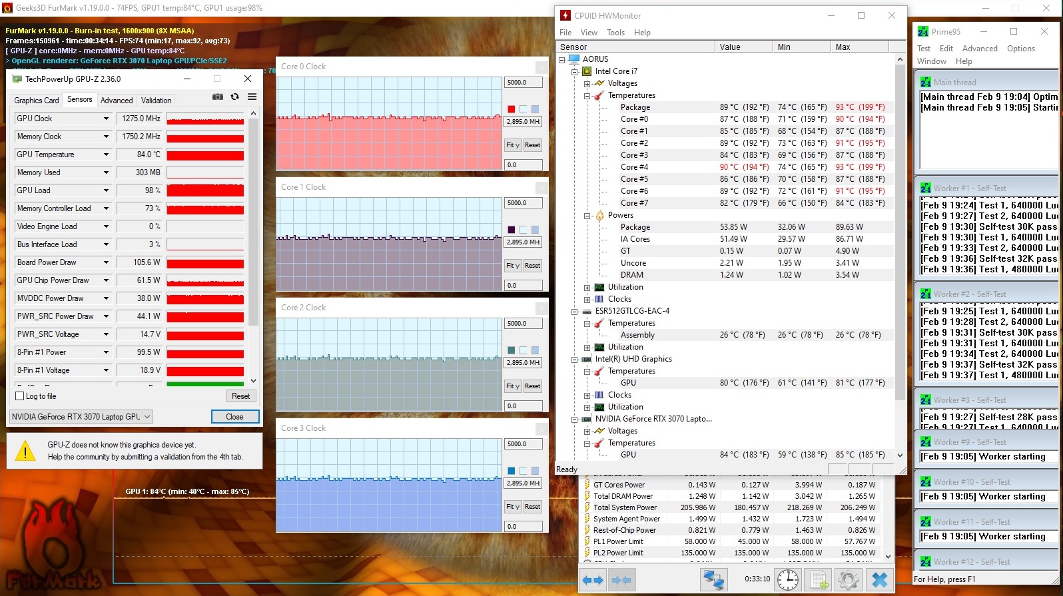Click HWiNFO clock reset icon
Viewport: 1063px width, 596px height.
tap(788, 580)
